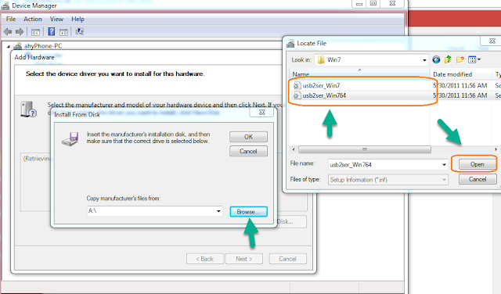Click the ahyPhone-PC computer icon

tap(18, 46)
